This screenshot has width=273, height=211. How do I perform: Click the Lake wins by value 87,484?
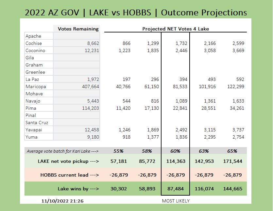point(176,189)
